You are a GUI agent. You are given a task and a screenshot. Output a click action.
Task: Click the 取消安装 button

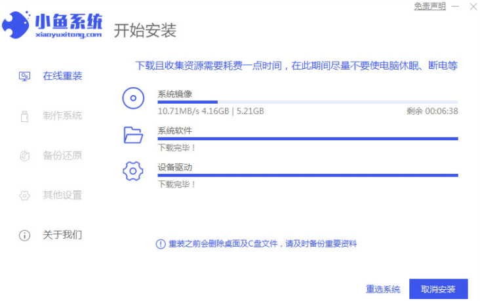(439, 289)
